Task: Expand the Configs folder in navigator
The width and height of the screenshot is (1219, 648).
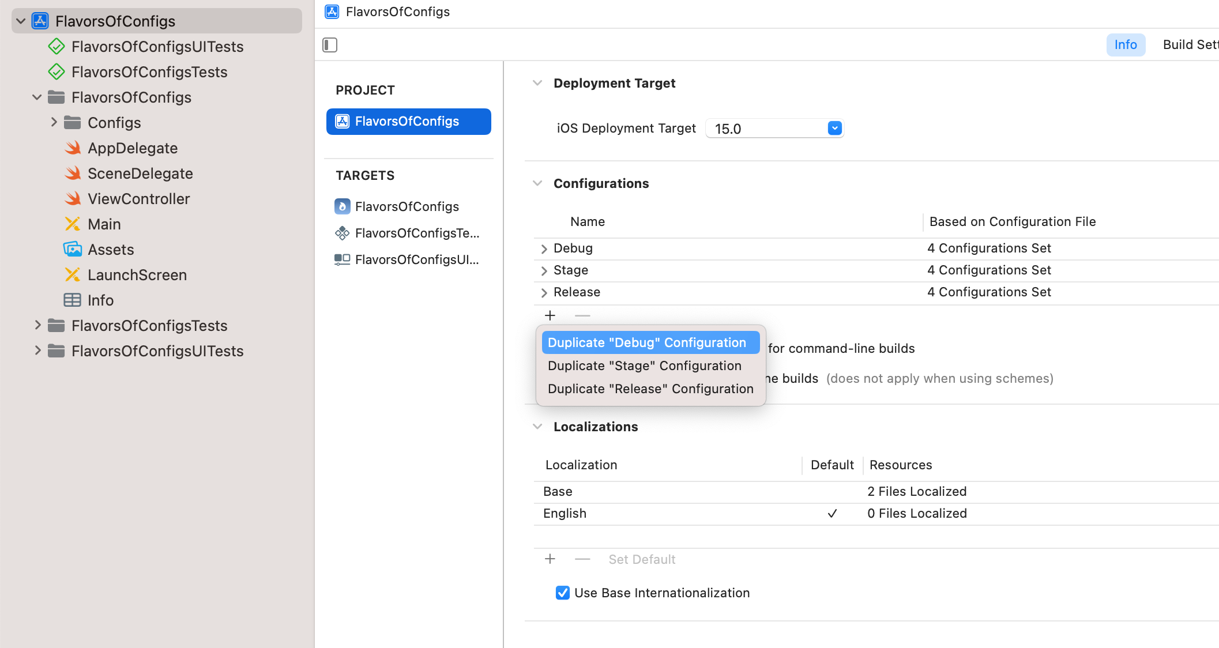Action: click(54, 122)
